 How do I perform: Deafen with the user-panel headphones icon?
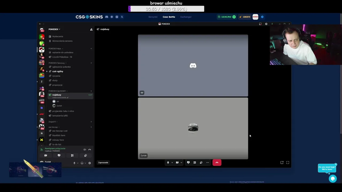[x=82, y=163]
